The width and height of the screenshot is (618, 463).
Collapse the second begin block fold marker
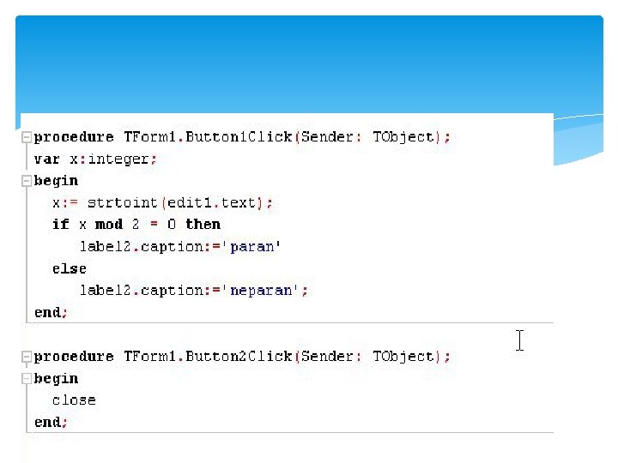[x=27, y=379]
